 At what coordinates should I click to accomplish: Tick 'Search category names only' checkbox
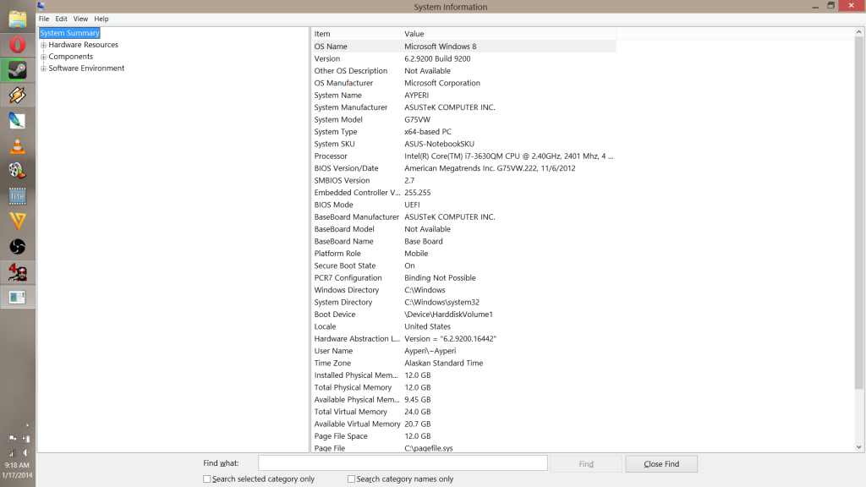point(351,479)
